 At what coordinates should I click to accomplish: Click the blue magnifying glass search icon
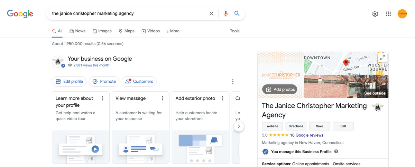[237, 13]
